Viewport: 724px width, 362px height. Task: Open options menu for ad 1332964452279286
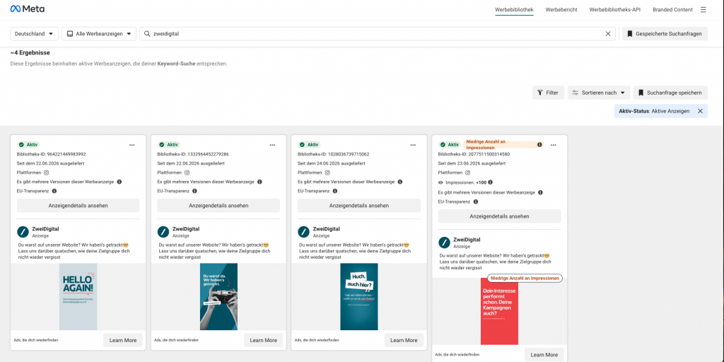272,145
